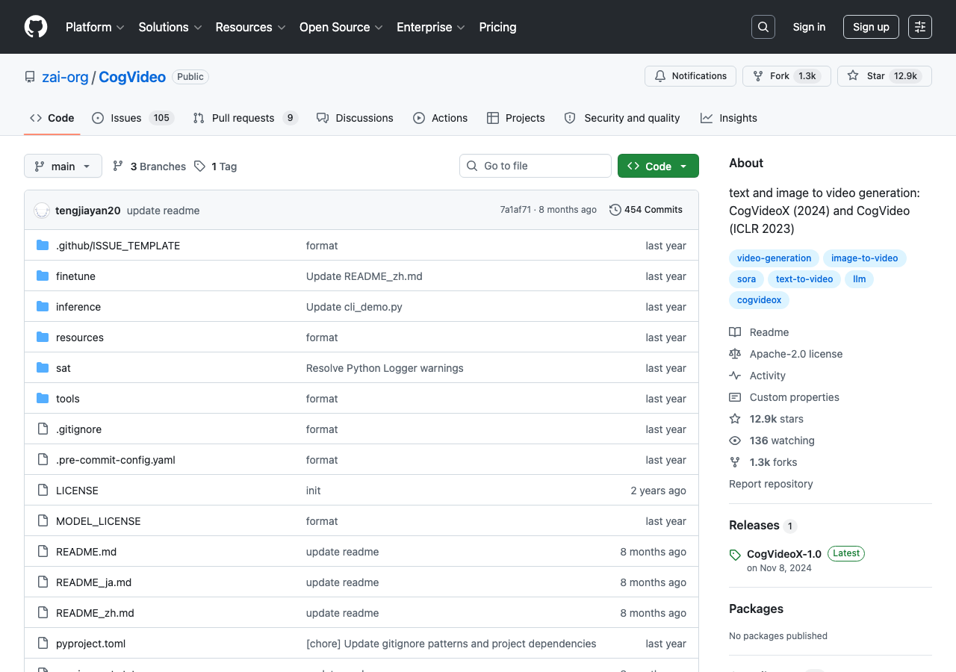The image size is (956, 672).
Task: Select the video-generation topic tag
Action: pos(774,258)
